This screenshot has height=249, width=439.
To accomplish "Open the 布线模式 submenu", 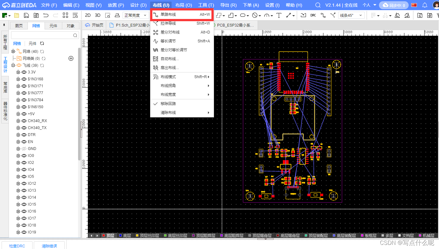I will [x=182, y=77].
